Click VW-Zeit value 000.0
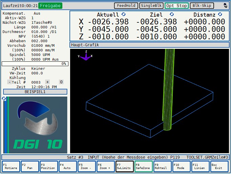 point(37,73)
